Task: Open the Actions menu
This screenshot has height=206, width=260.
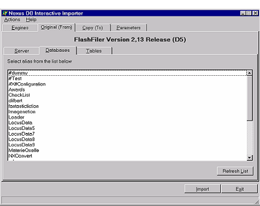Action: coord(12,20)
